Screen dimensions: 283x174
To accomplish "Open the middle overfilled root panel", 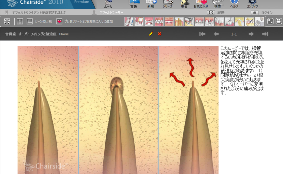I will (x=119, y=110).
